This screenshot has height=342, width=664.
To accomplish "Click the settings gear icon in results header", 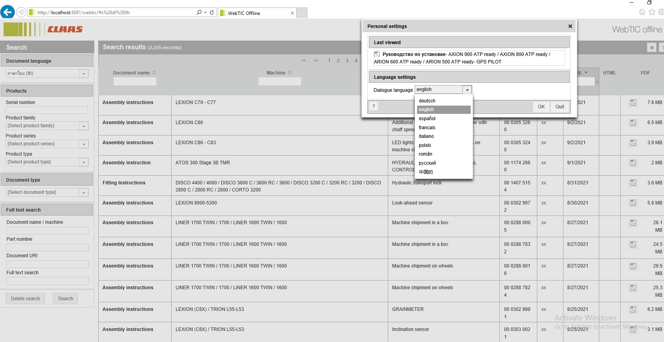I will tap(652, 48).
